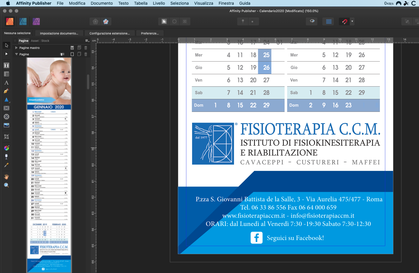Open the Visualizza menu
This screenshot has width=419, height=273.
tap(204, 3)
